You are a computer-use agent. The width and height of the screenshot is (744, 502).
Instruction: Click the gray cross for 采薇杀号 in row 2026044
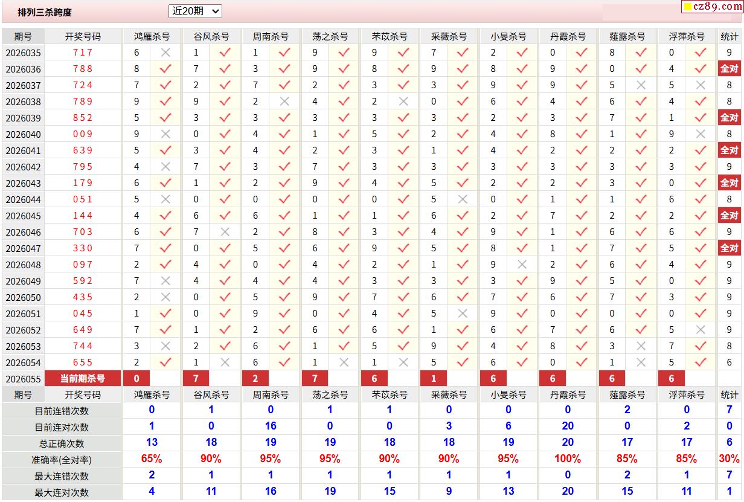click(463, 199)
